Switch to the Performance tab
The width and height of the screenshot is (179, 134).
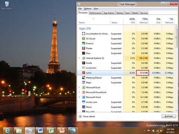tap(95, 13)
